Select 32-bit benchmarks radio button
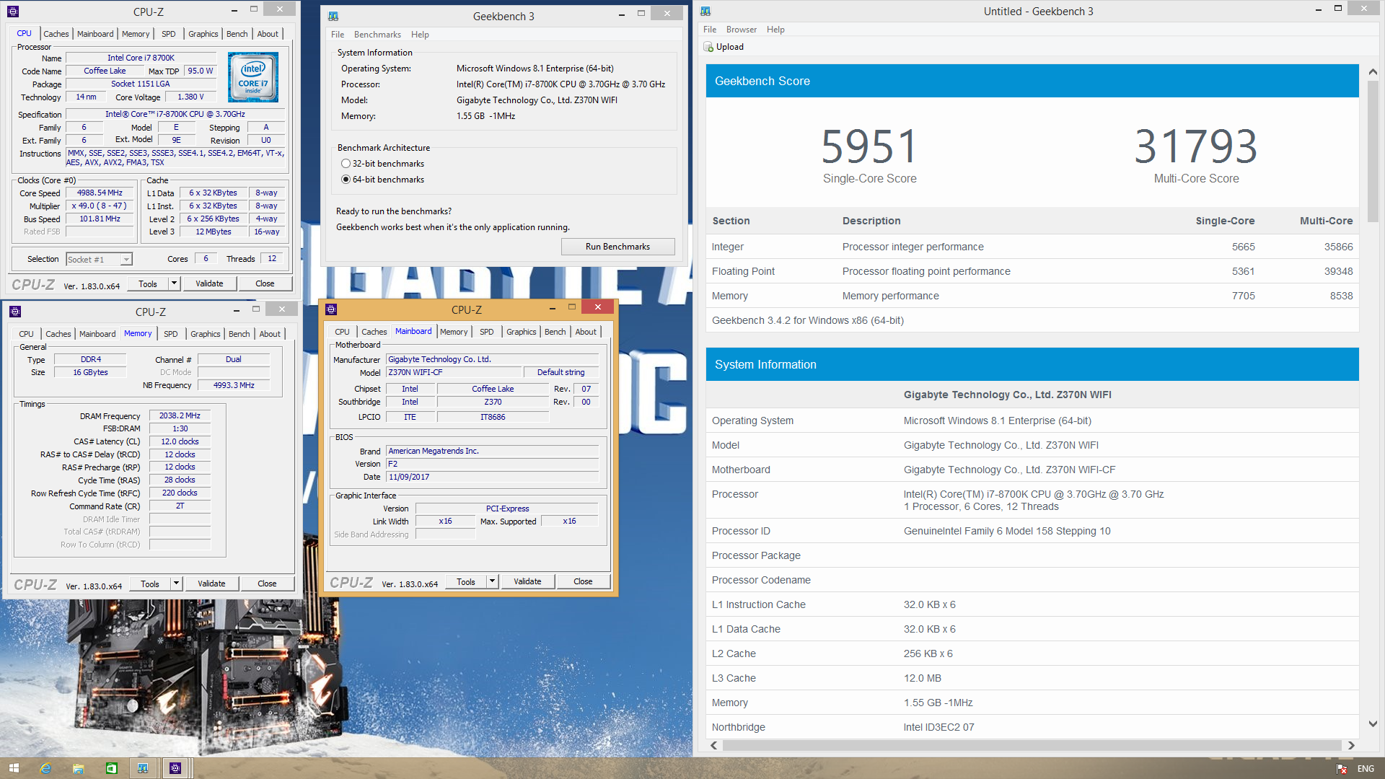1385x779 pixels. pyautogui.click(x=346, y=164)
